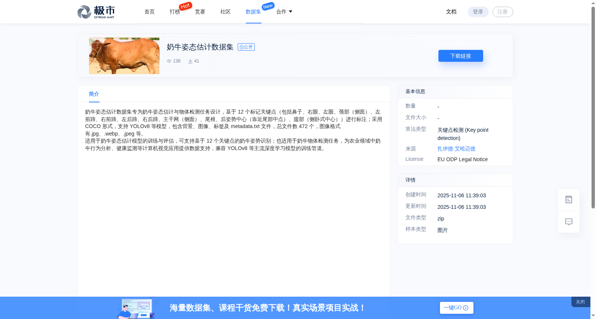Go to 首页 home page
Image resolution: width=596 pixels, height=319 pixels.
click(x=150, y=12)
